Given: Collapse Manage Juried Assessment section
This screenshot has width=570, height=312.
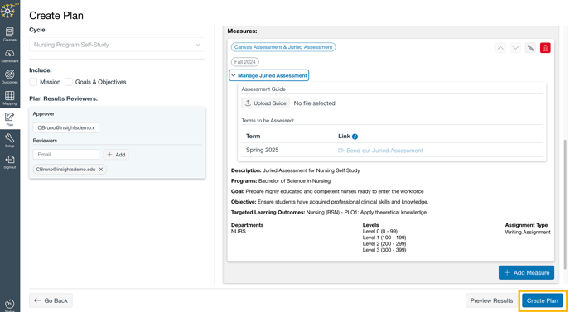Looking at the screenshot, I should (x=269, y=75).
